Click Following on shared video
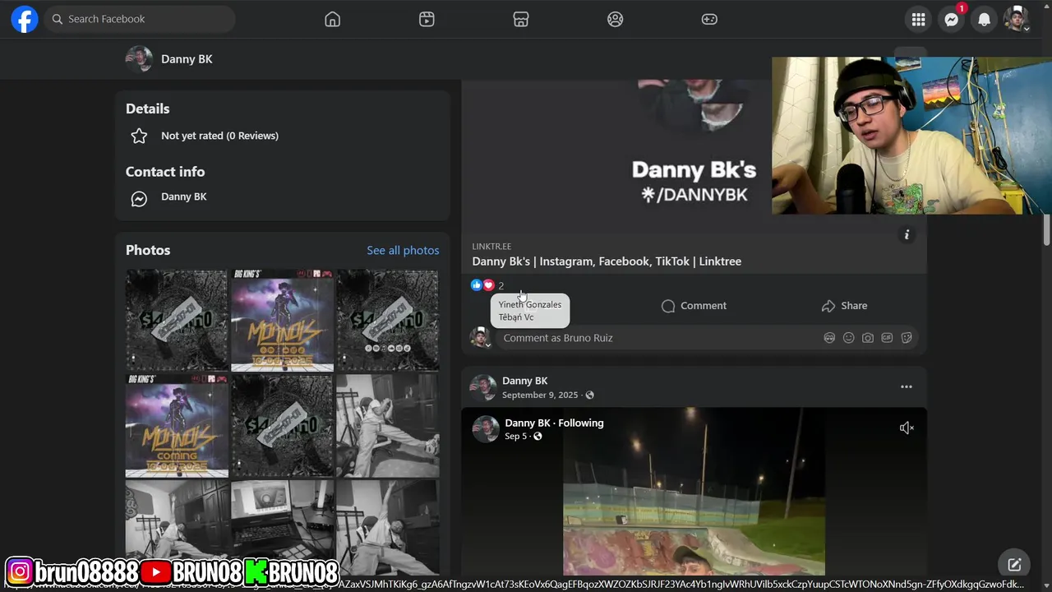1052x592 pixels. coord(580,423)
